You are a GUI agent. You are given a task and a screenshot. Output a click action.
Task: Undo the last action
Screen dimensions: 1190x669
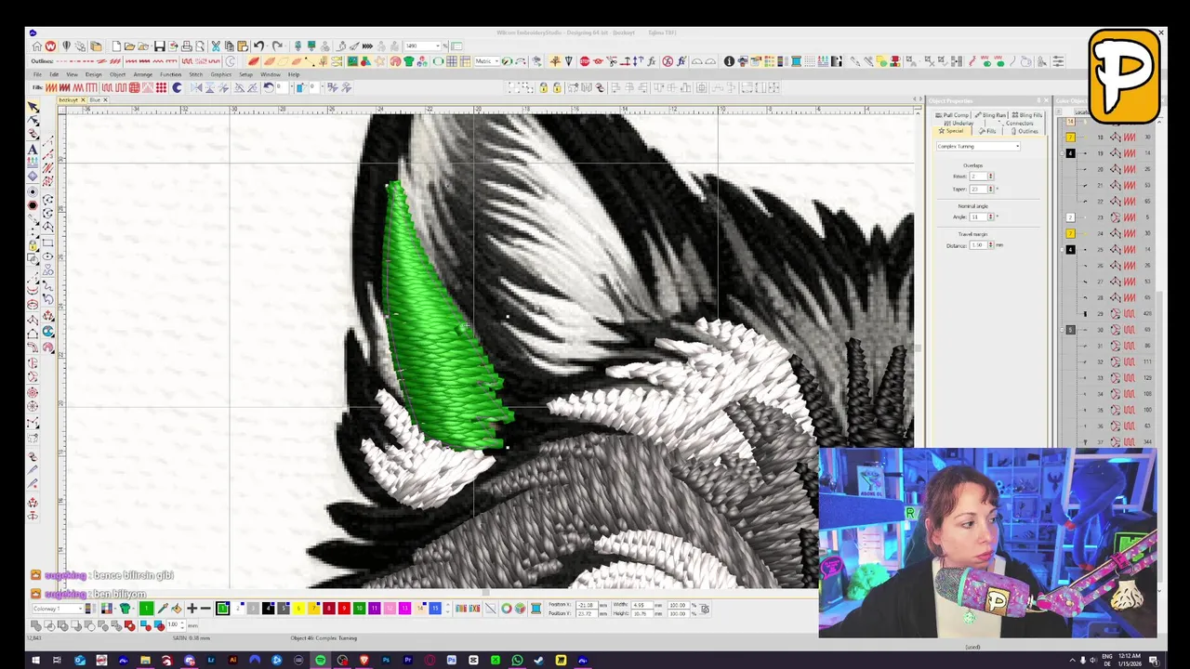tap(258, 46)
